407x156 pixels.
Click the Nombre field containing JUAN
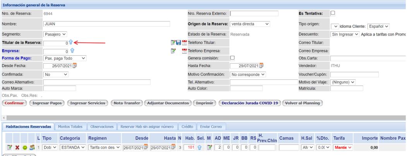107,24
